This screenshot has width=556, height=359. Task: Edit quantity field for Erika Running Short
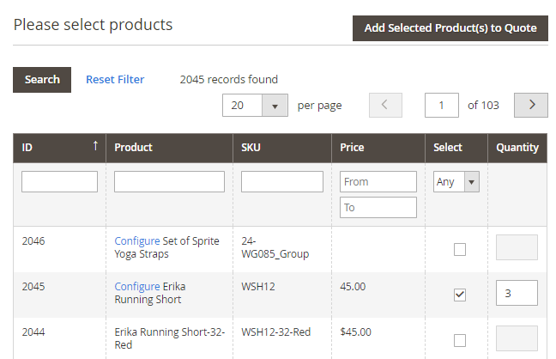[x=517, y=293]
